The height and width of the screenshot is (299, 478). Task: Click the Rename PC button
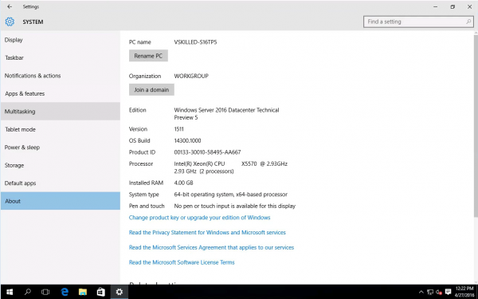tap(148, 56)
